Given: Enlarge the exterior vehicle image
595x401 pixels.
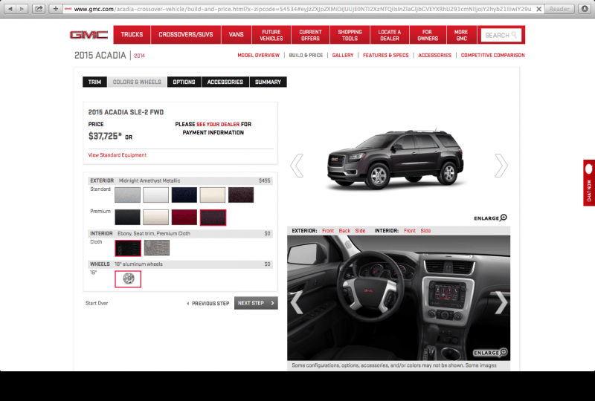Looking at the screenshot, I should (x=490, y=218).
